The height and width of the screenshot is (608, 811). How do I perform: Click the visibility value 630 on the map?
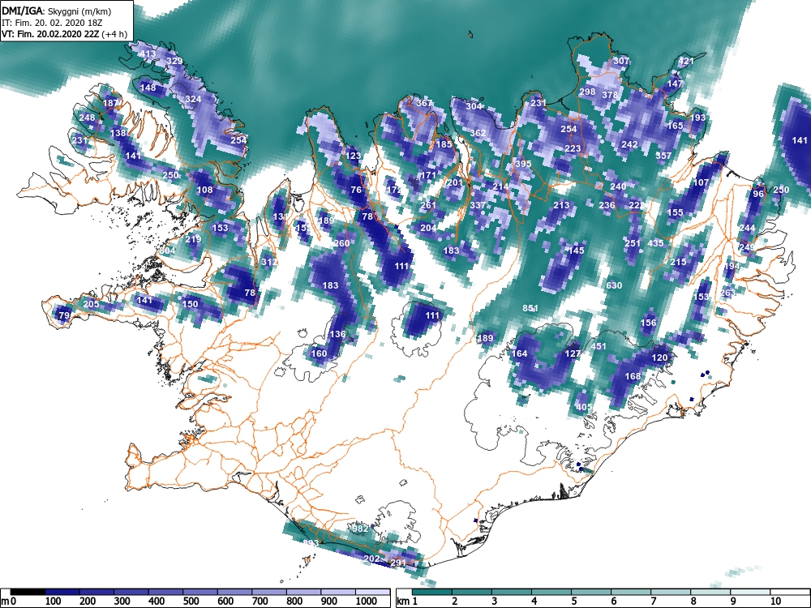coord(614,285)
